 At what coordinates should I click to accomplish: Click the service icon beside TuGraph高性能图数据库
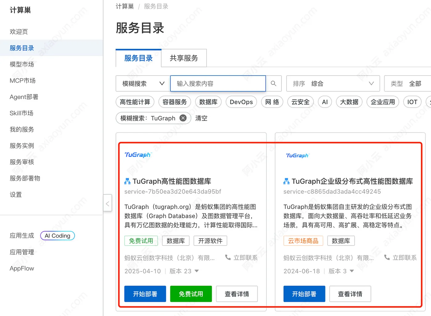pyautogui.click(x=127, y=181)
